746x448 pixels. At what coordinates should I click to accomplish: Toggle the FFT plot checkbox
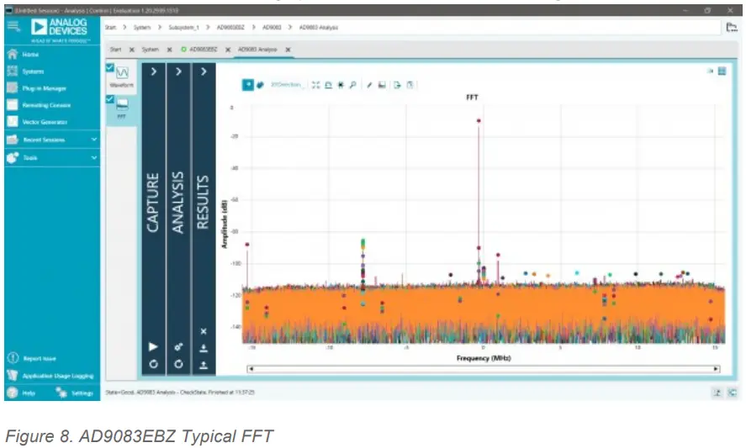click(110, 99)
